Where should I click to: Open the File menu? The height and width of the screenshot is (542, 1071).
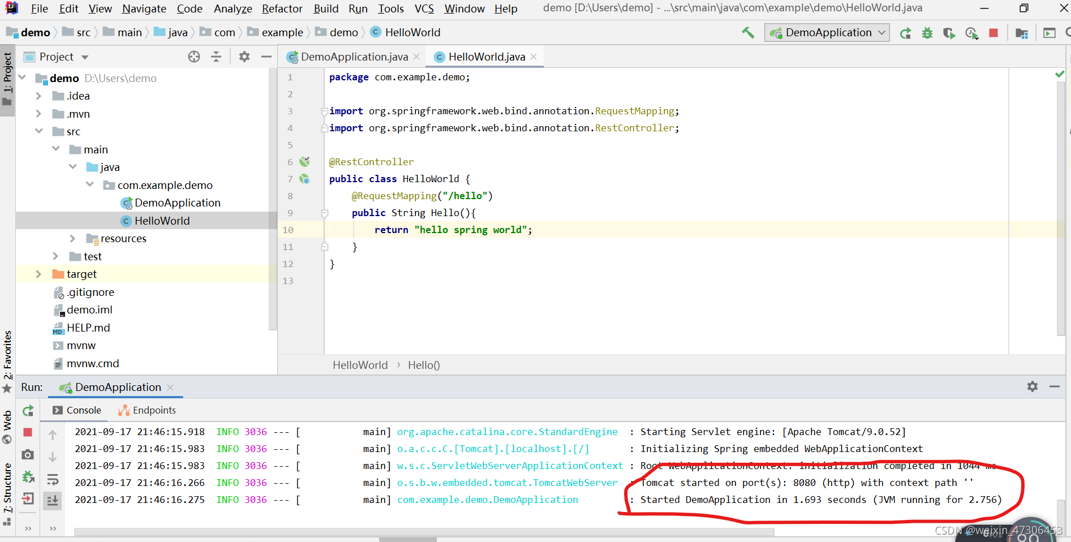point(39,8)
